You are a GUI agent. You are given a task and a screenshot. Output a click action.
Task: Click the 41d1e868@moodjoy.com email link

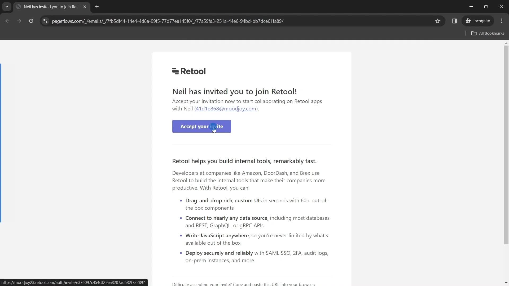(226, 108)
